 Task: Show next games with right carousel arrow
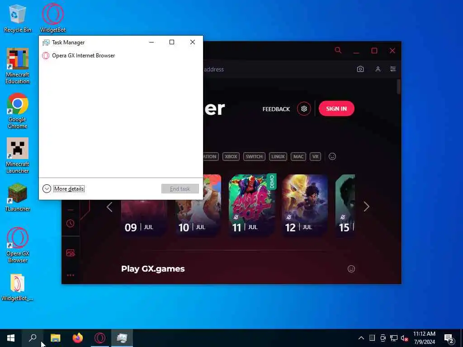point(366,206)
